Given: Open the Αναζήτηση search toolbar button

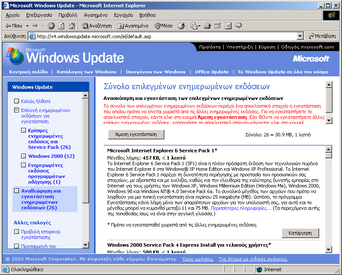Looking at the screenshot, I should pos(97,26).
